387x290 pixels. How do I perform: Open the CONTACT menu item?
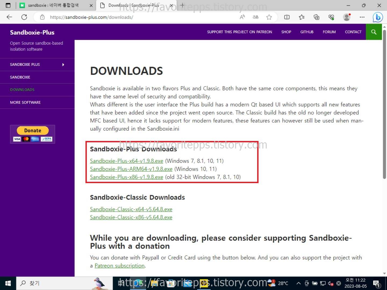pos(353,32)
